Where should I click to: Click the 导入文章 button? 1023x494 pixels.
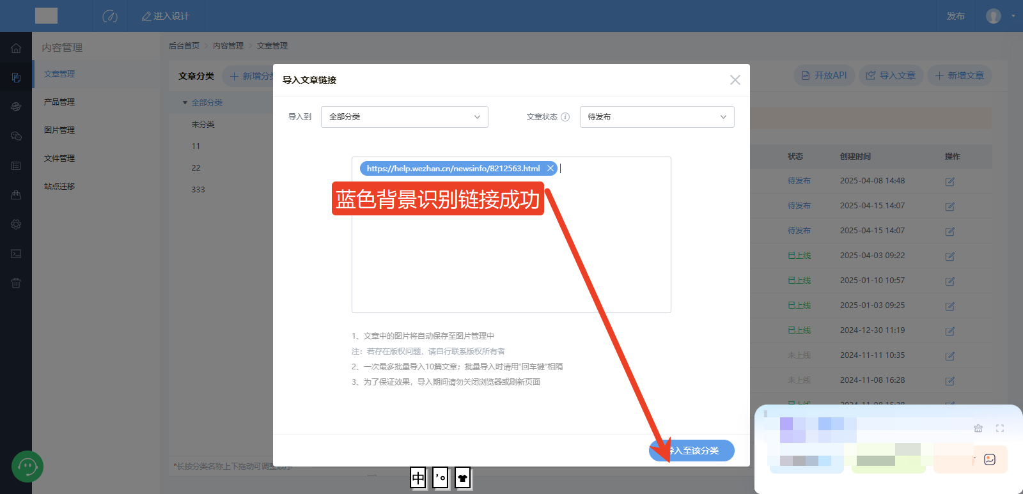[x=891, y=75]
